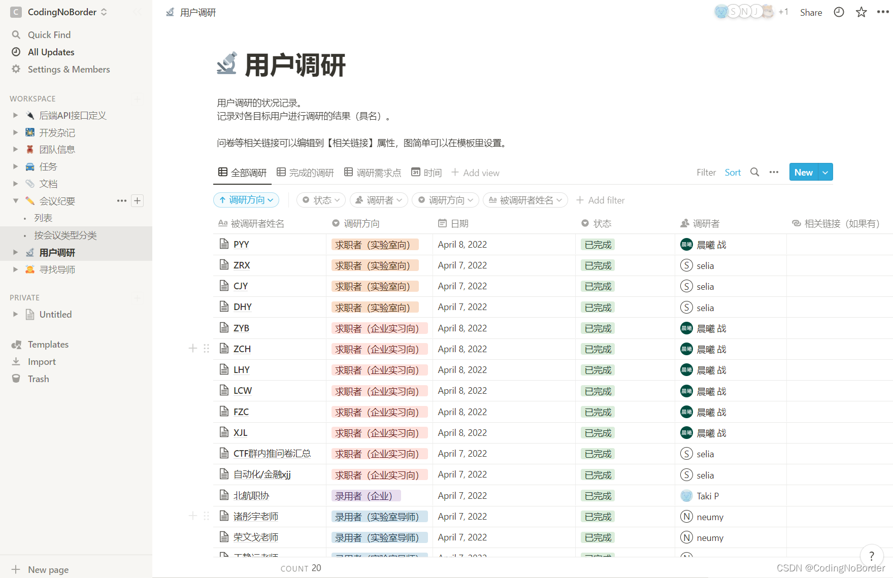Image resolution: width=893 pixels, height=578 pixels.
Task: Click the blue New button
Action: pyautogui.click(x=804, y=172)
